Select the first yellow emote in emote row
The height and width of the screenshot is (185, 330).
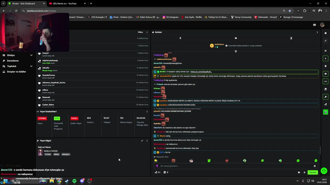coord(156,161)
